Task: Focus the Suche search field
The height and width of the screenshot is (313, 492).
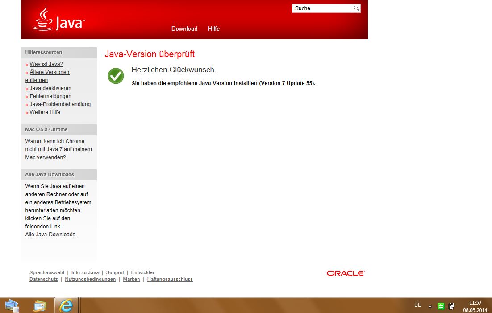Action: [322, 8]
